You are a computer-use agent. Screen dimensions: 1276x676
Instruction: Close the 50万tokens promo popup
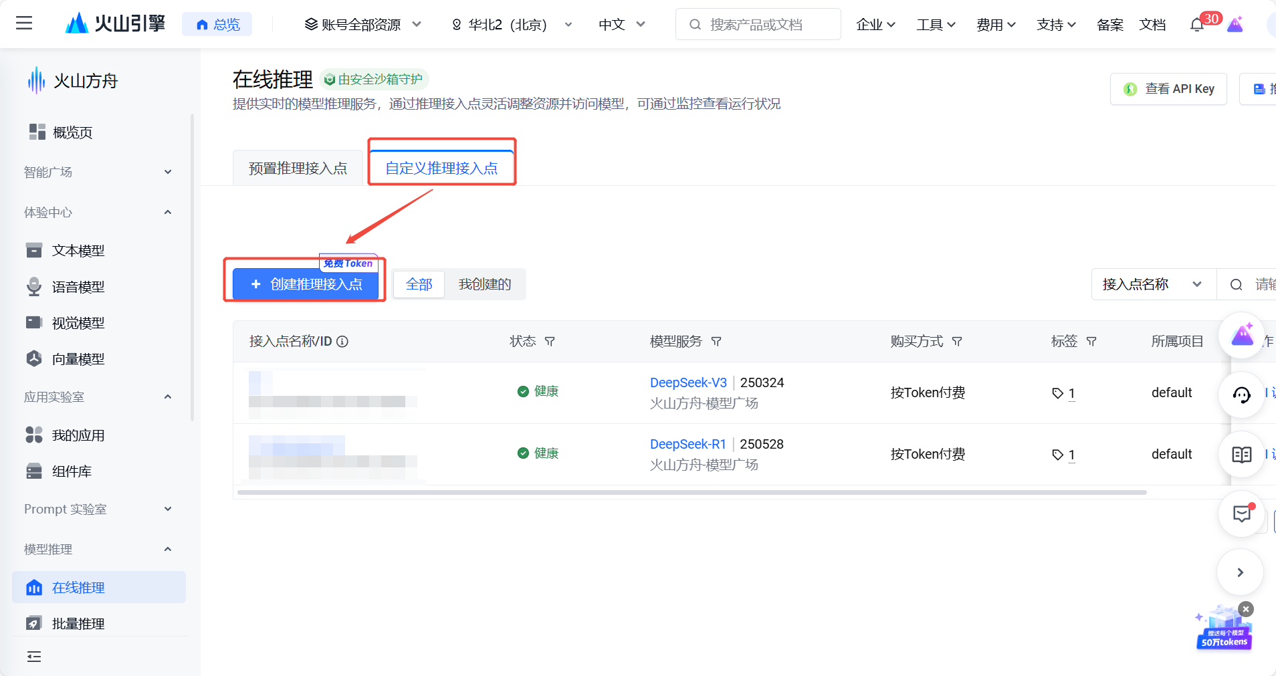coord(1245,609)
